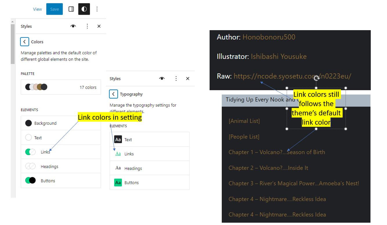This screenshot has width=387, height=225.
Task: Open the Headings color element
Action: tap(61, 166)
